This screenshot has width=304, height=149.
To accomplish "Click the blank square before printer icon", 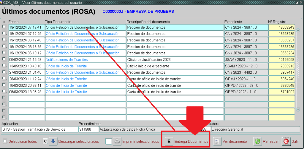I will 109,141.
